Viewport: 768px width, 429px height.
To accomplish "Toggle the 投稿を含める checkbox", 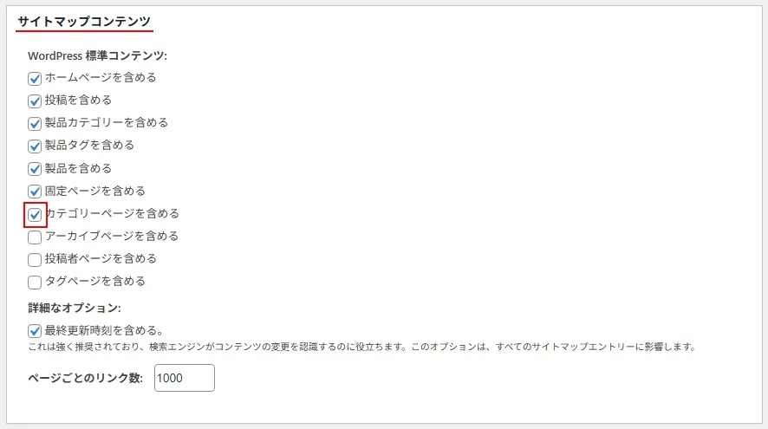I will [35, 101].
